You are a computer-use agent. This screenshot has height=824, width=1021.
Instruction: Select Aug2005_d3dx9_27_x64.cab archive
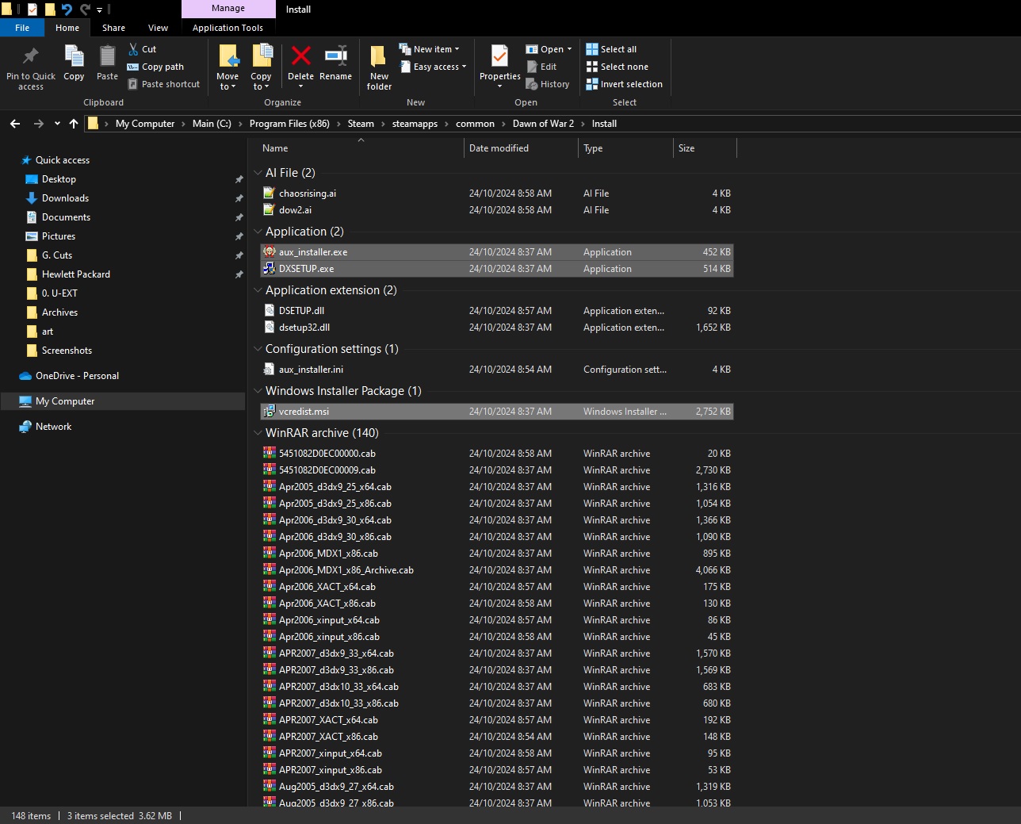(x=497, y=787)
